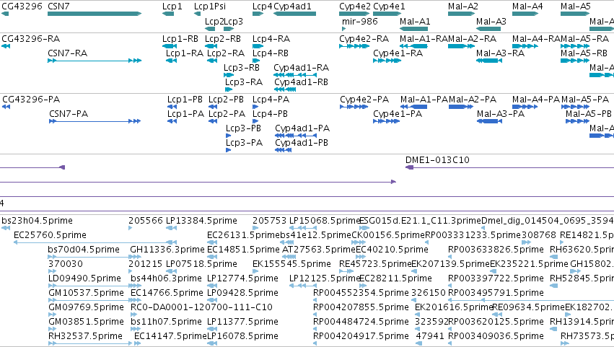
Task: Click the Cyp4e1 gene label
Action: click(x=389, y=6)
